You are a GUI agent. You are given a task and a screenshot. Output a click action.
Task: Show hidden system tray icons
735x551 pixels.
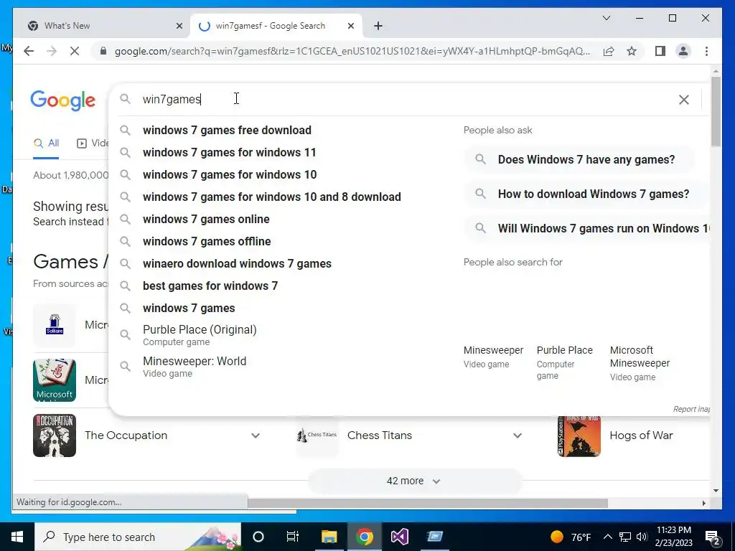click(607, 537)
